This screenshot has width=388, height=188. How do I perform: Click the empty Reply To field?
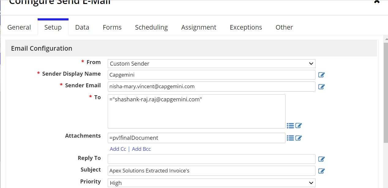(x=211, y=159)
